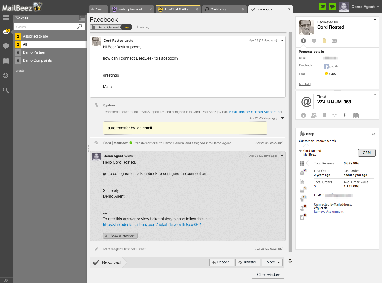The height and width of the screenshot is (283, 382).
Task: Show ticket knowledge base book icon
Action: click(x=356, y=115)
